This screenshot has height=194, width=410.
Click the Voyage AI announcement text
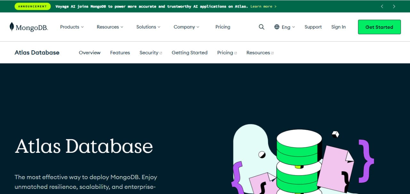pos(152,6)
